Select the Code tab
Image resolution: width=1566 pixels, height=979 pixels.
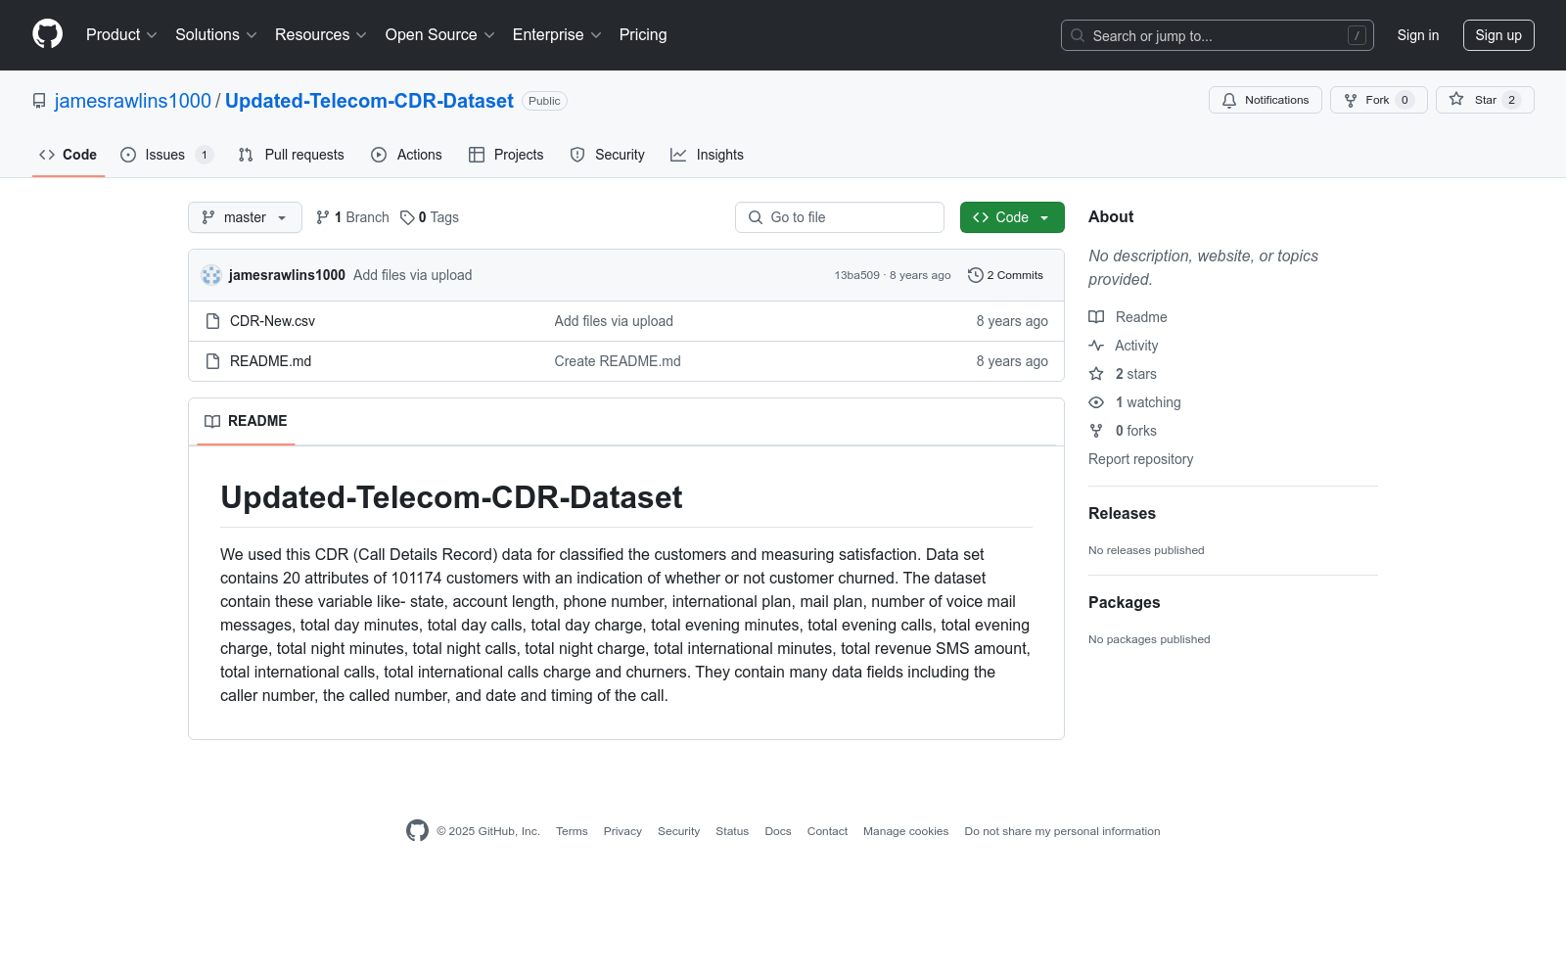tap(69, 155)
